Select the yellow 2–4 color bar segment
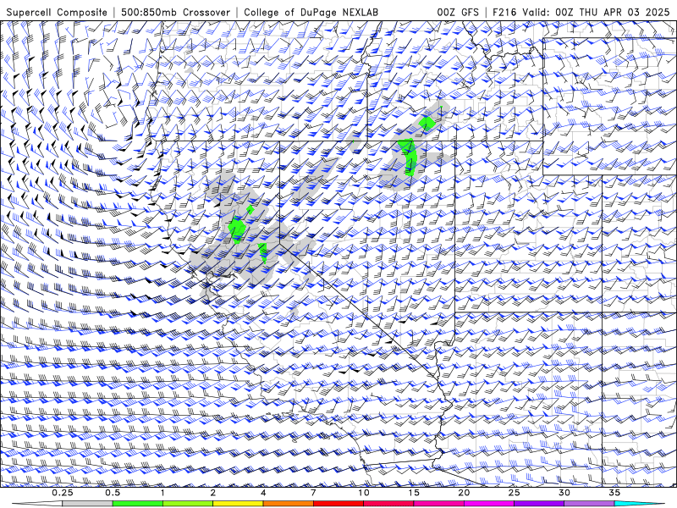Image resolution: width=677 pixels, height=508 pixels. pyautogui.click(x=238, y=504)
